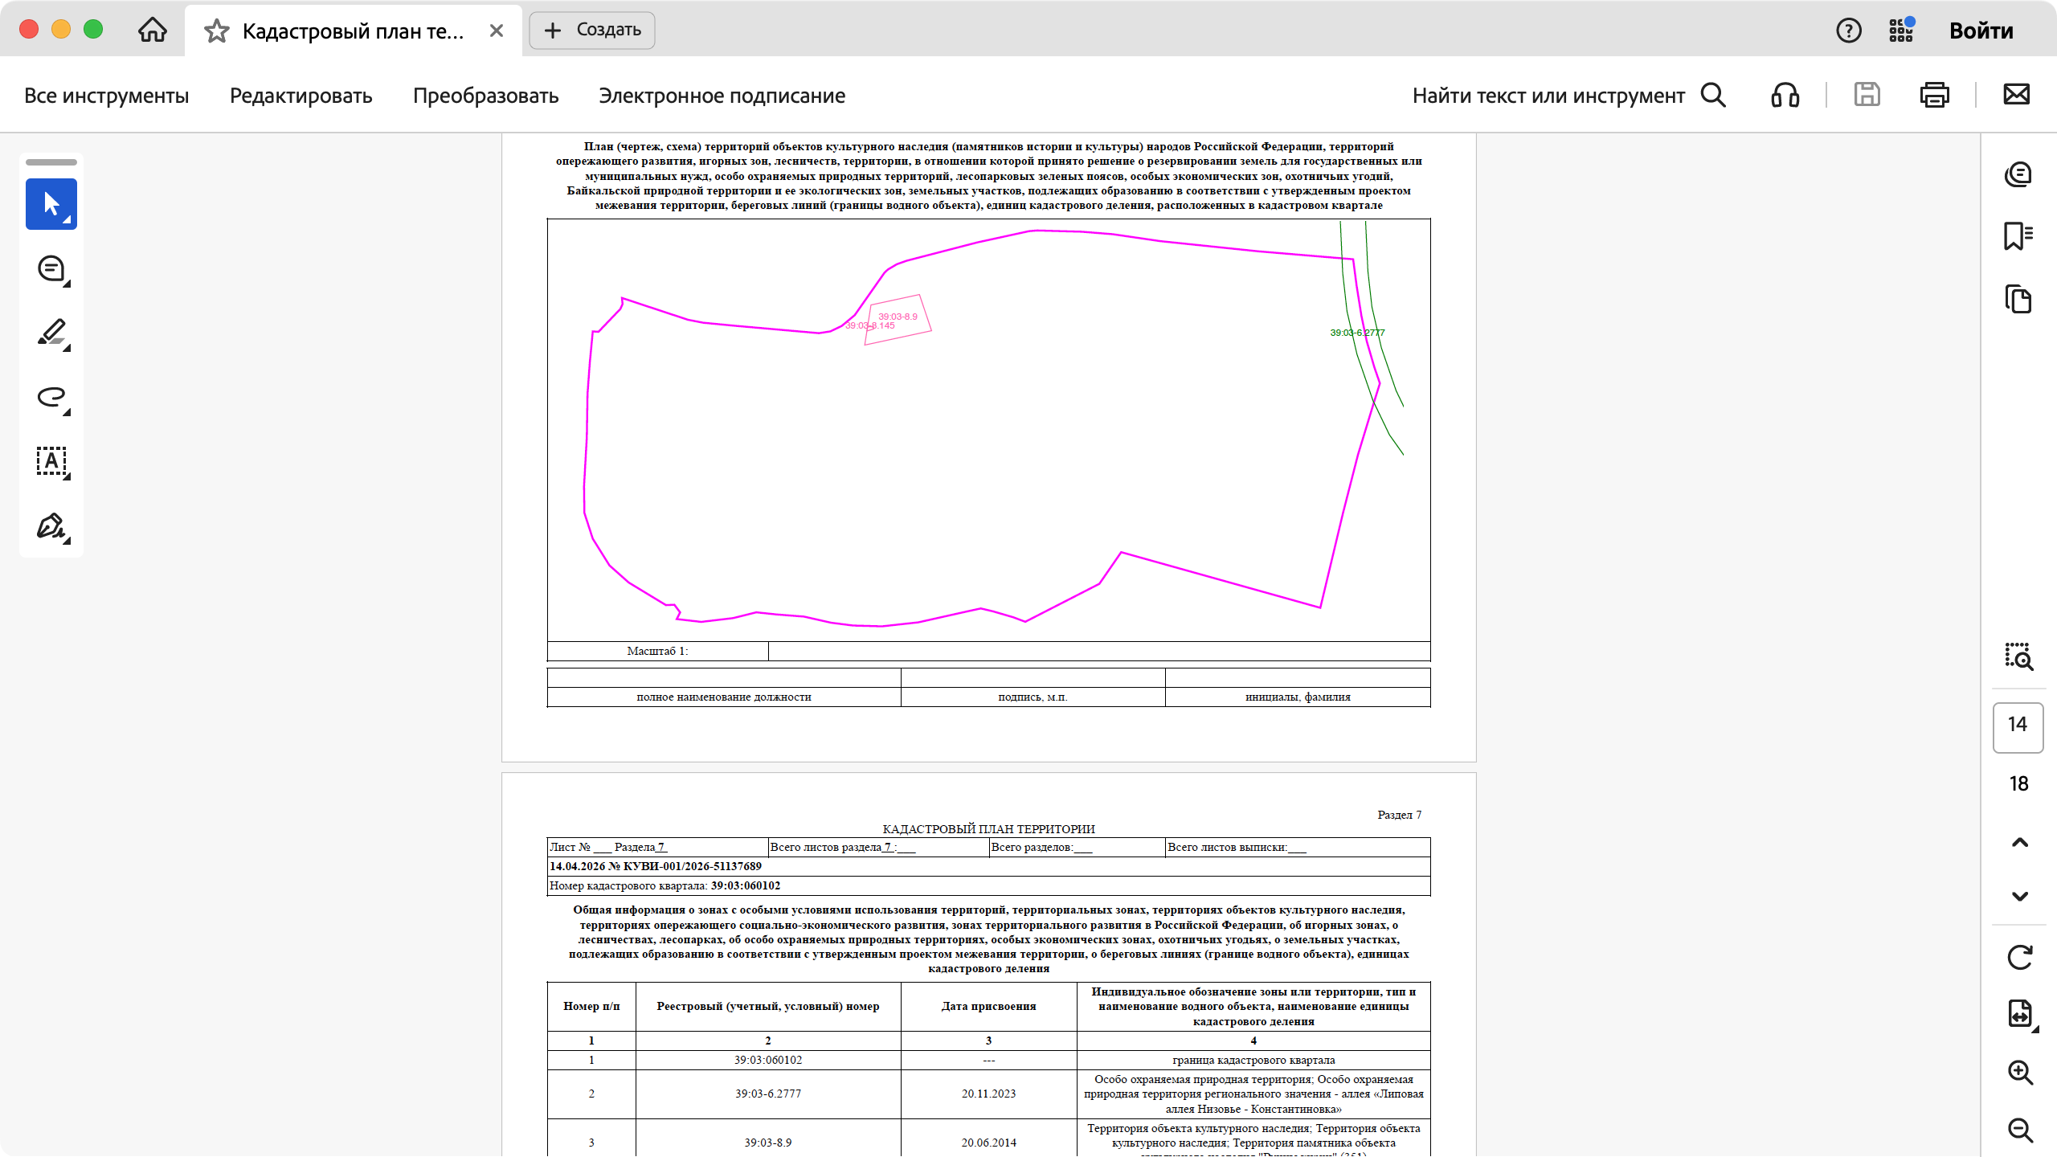Click the marquee zoom search icon
This screenshot has height=1157, width=2057.
tap(2018, 656)
